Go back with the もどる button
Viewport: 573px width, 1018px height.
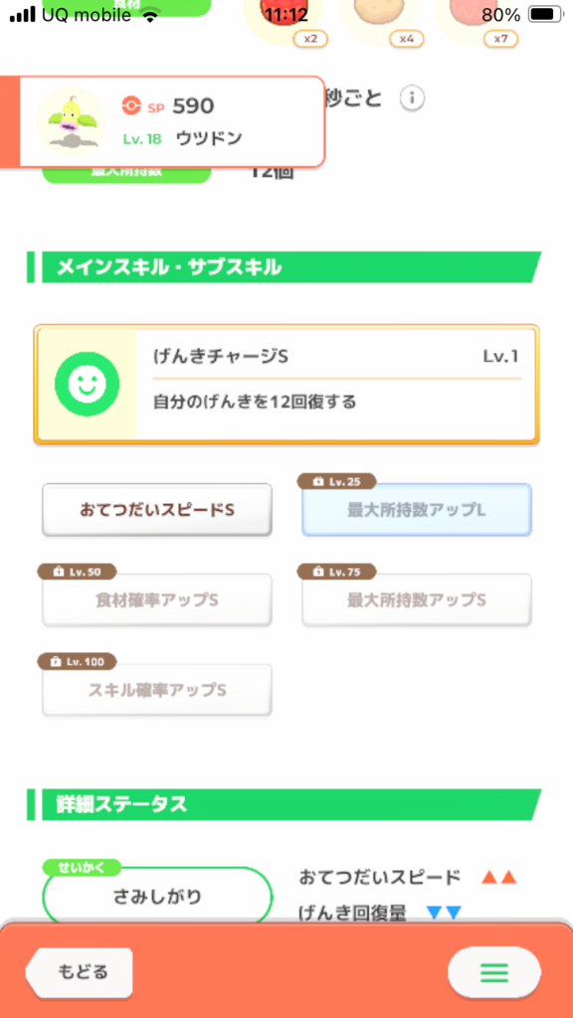tap(80, 972)
